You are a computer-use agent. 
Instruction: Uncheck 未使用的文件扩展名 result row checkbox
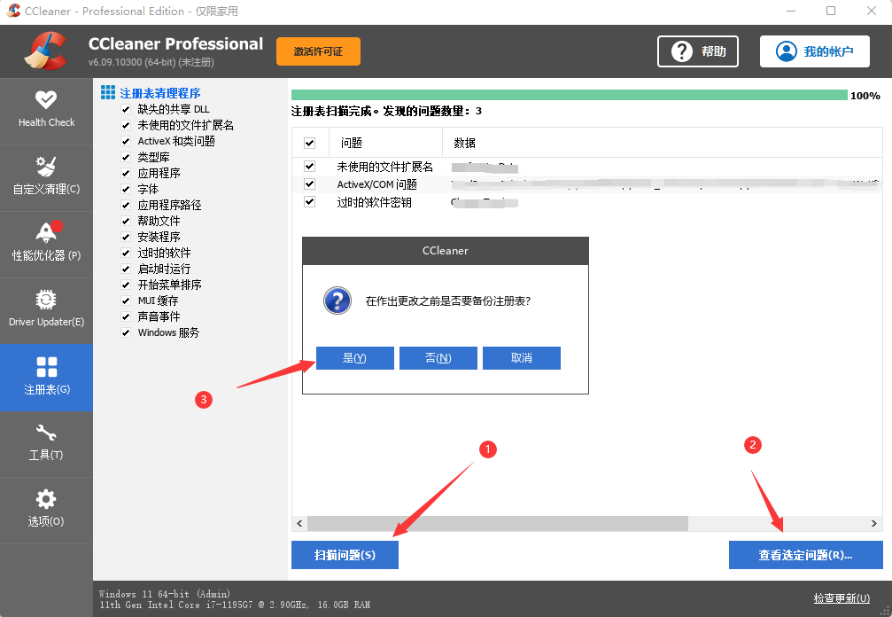point(309,166)
